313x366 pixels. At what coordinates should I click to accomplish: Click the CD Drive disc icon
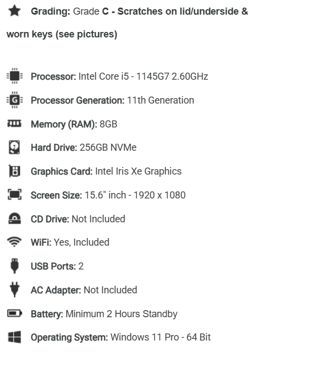pyautogui.click(x=15, y=219)
